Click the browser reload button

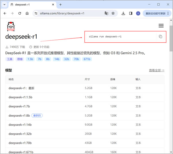(x=20, y=13)
